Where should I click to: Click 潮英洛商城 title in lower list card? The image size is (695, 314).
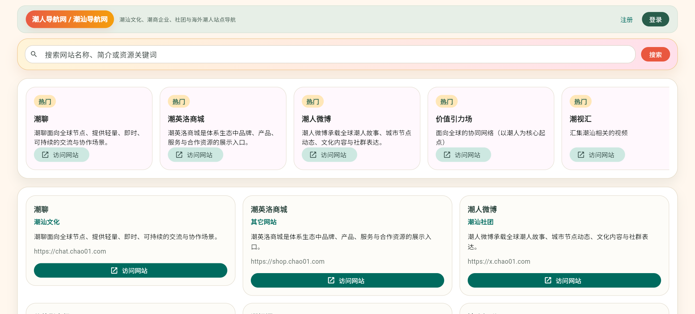[x=269, y=209]
